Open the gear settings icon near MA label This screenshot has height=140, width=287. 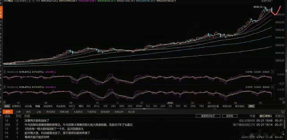point(34,1)
